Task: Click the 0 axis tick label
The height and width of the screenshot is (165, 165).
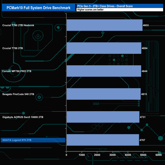Action: 66,155
